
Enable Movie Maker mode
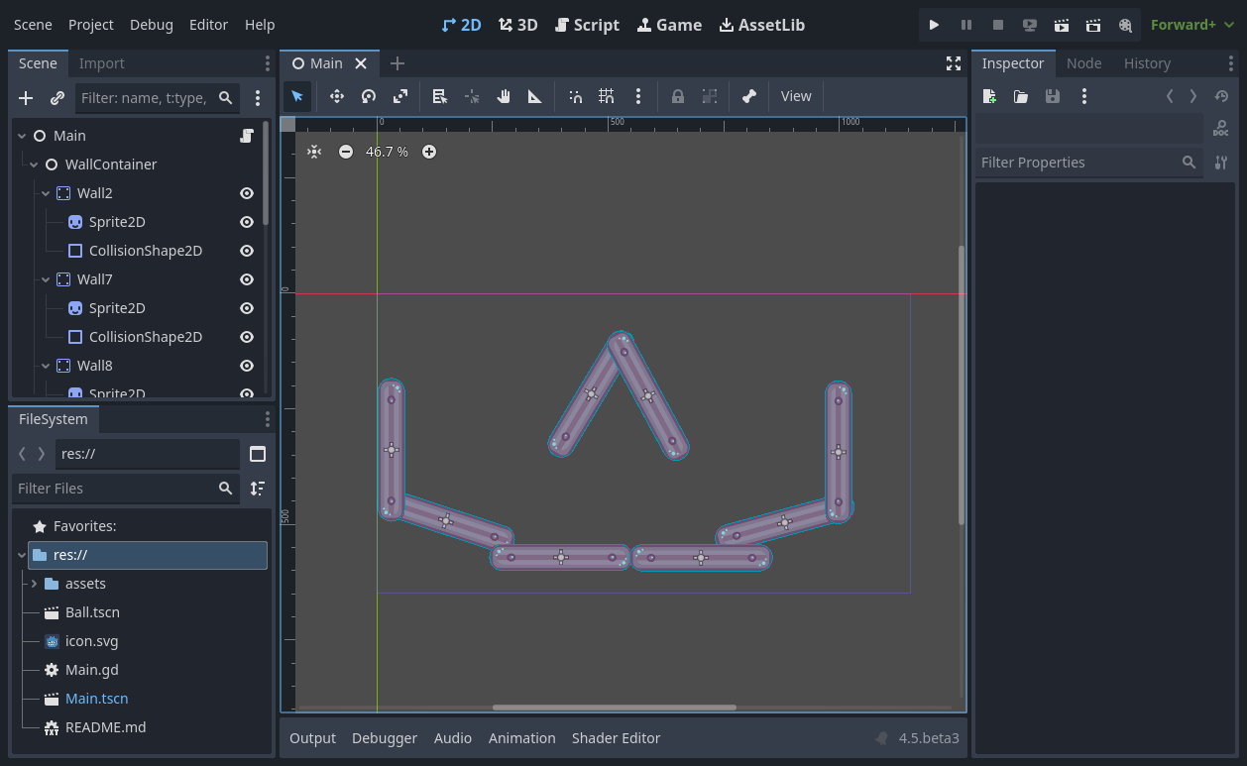coord(1126,25)
